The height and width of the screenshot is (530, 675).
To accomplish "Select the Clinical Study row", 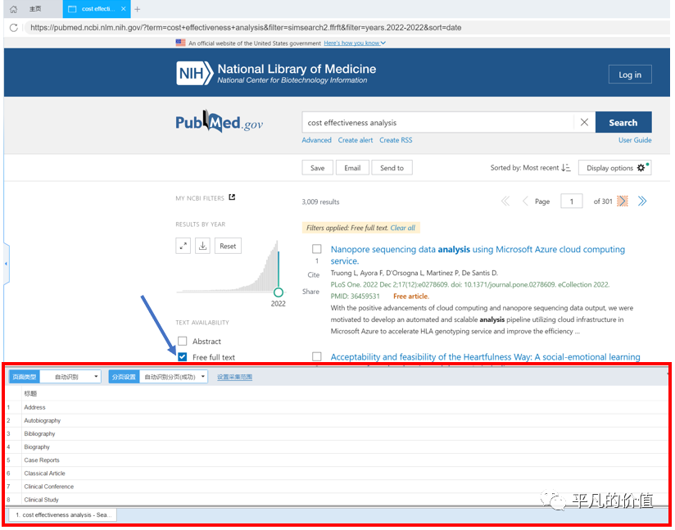I will point(337,500).
